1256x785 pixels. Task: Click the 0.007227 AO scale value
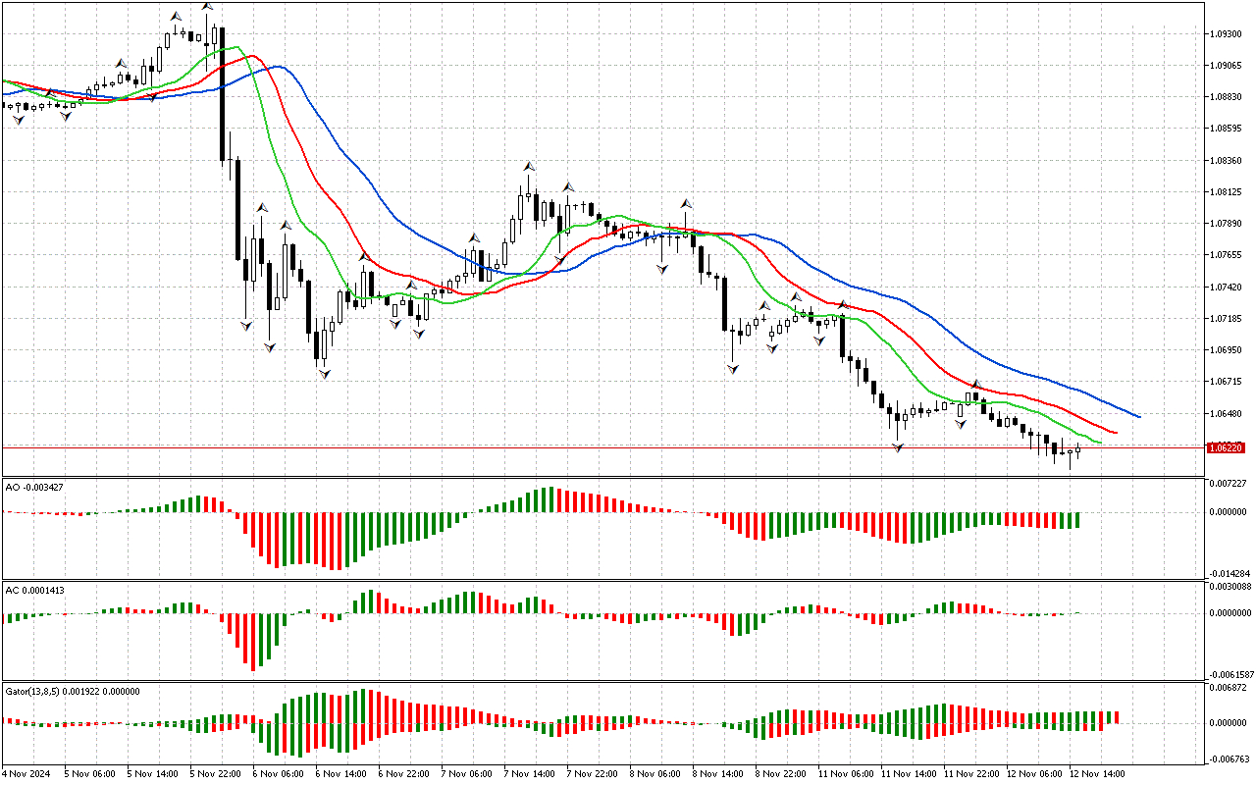[1230, 484]
